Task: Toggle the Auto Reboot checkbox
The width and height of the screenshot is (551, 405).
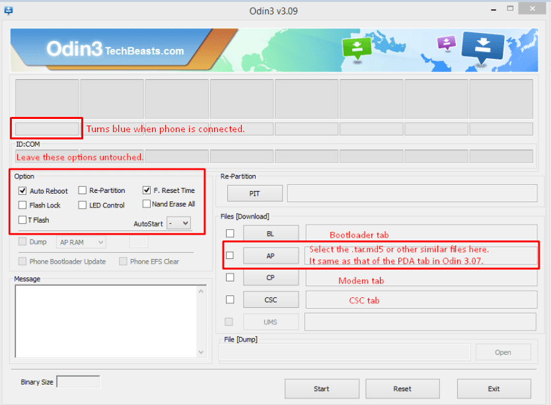Action: 22,191
